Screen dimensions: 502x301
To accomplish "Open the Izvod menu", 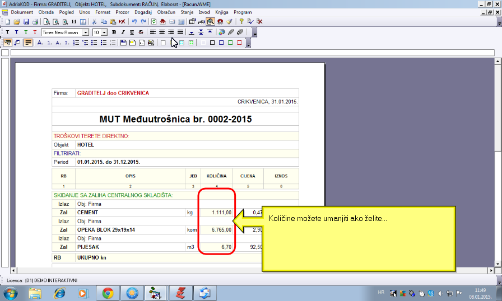I will coord(204,12).
